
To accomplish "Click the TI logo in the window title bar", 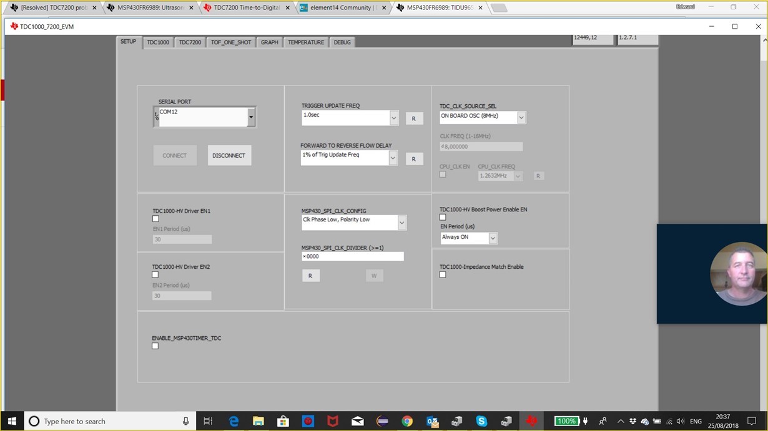I will (x=14, y=27).
